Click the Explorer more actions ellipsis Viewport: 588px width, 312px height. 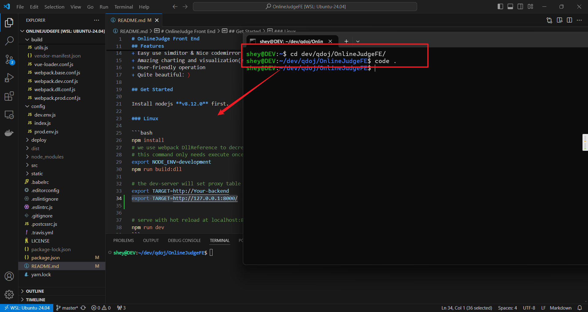click(96, 20)
